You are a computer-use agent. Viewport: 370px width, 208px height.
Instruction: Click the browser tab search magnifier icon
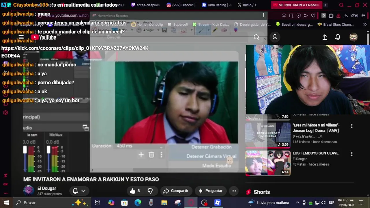tap(341, 5)
